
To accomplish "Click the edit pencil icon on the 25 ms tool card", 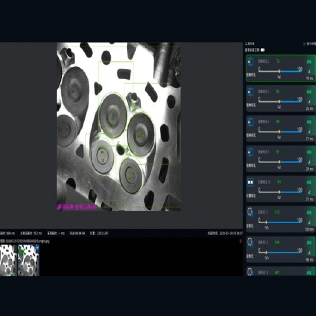I will 310,101.
